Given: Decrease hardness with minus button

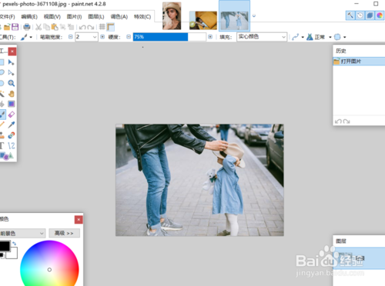Looking at the screenshot, I should coord(129,37).
